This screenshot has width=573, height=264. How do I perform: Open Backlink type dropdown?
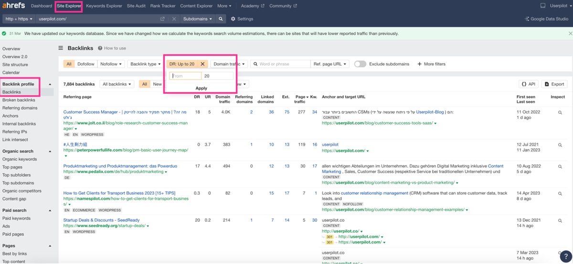pyautogui.click(x=146, y=64)
